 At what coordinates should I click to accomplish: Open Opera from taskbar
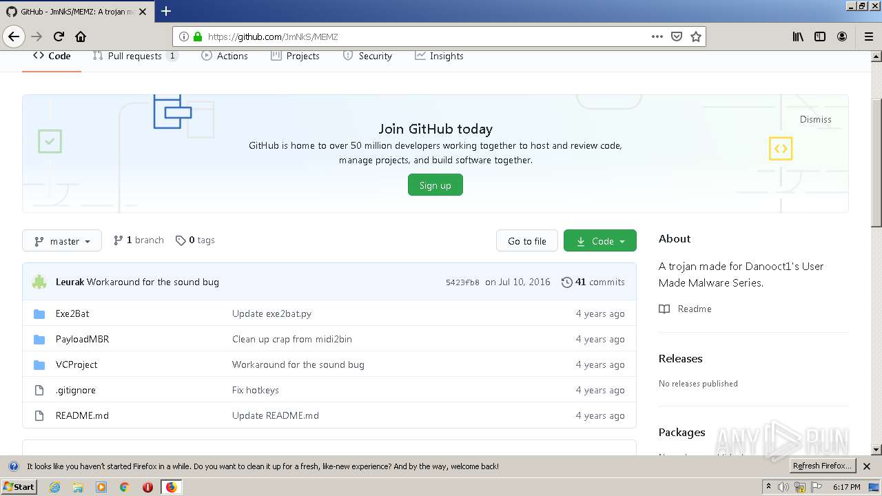[147, 487]
